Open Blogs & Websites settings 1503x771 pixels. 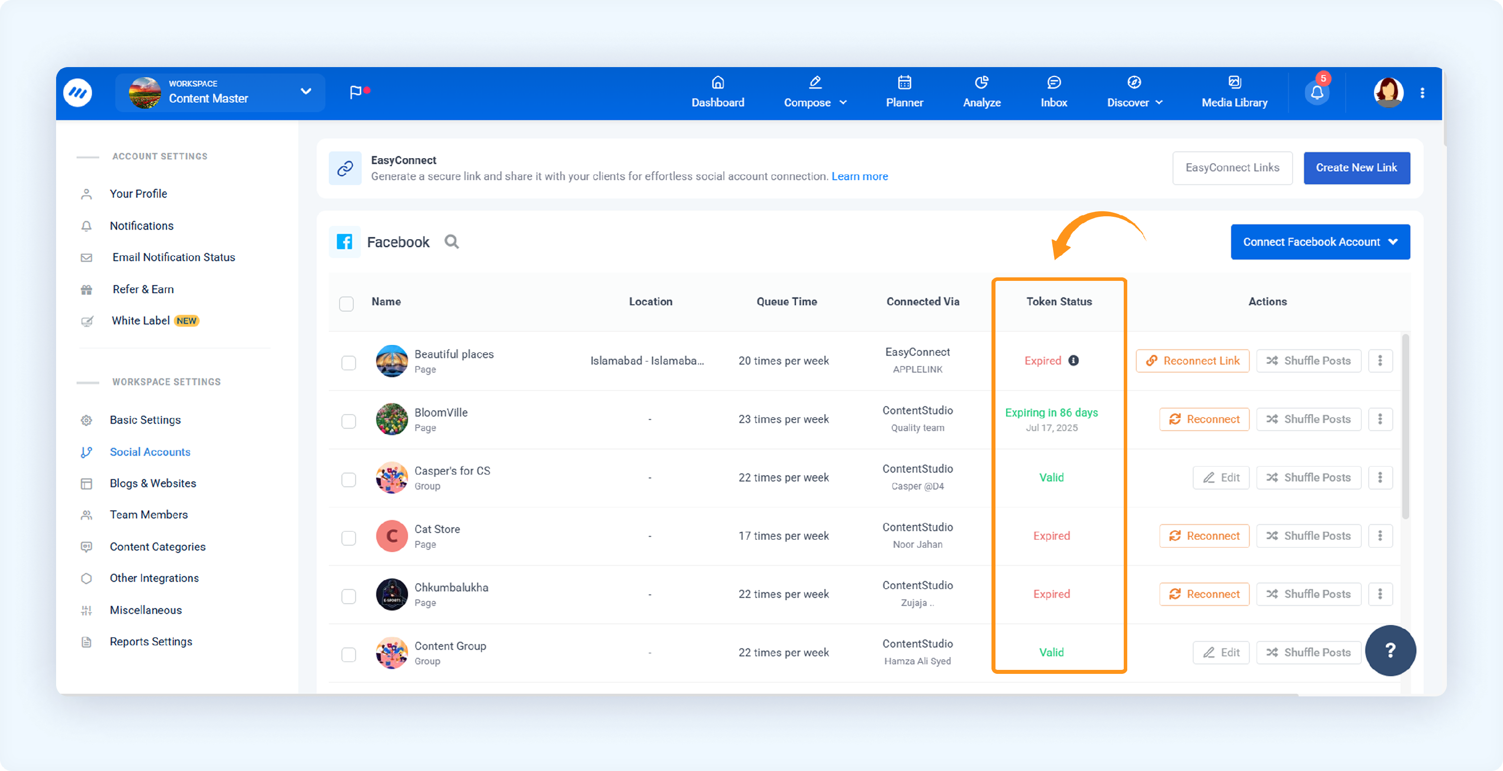[153, 484]
